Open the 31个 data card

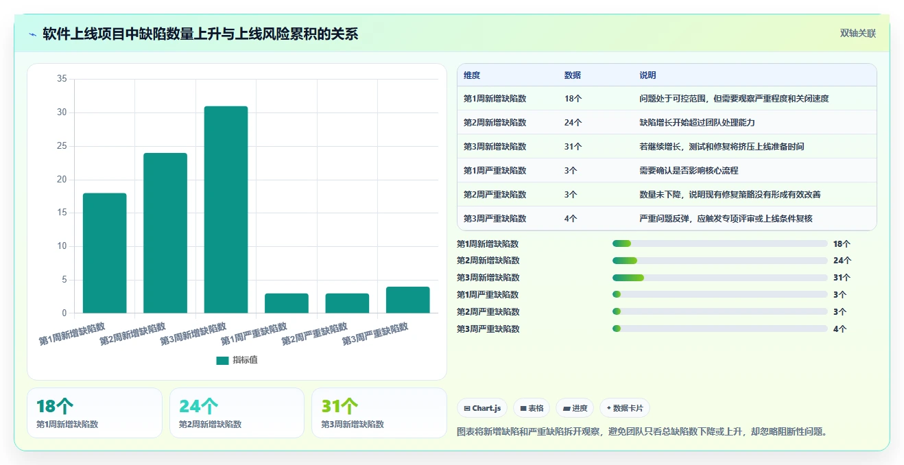click(x=379, y=413)
